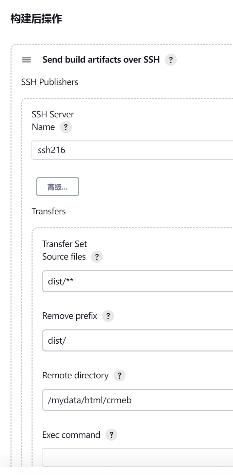The height and width of the screenshot is (475, 233).
Task: Focus the empty Exec command text box
Action: click(137, 457)
